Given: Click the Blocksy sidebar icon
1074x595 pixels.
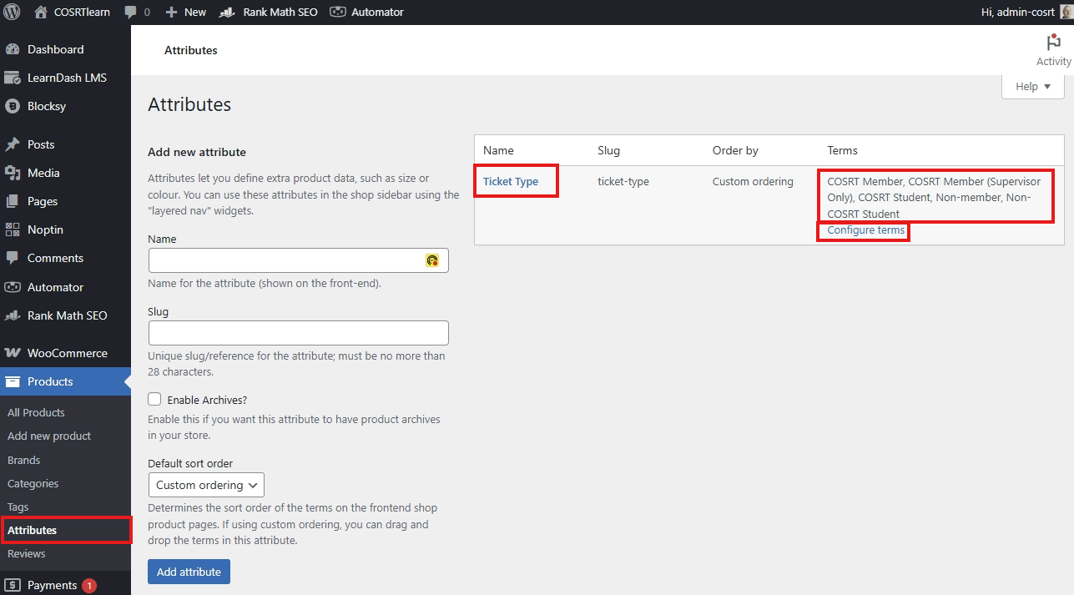Looking at the screenshot, I should pyautogui.click(x=13, y=106).
